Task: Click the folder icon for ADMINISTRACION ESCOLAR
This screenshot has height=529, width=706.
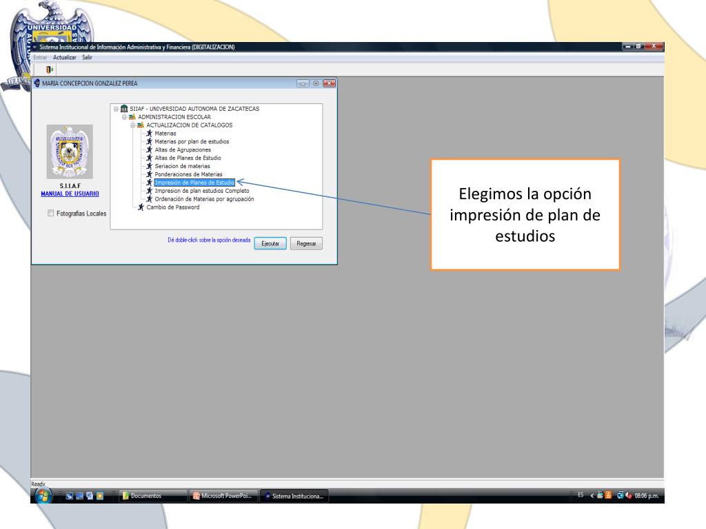Action: (x=132, y=117)
